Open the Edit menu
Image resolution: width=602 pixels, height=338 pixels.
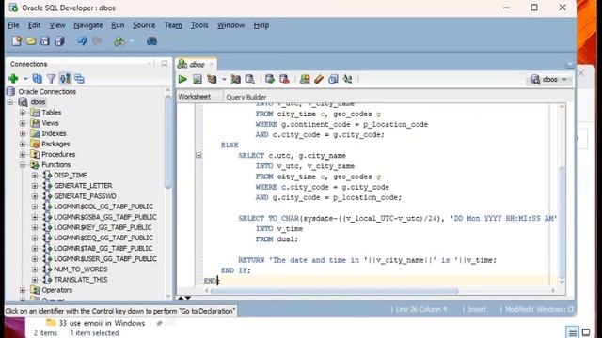34,25
